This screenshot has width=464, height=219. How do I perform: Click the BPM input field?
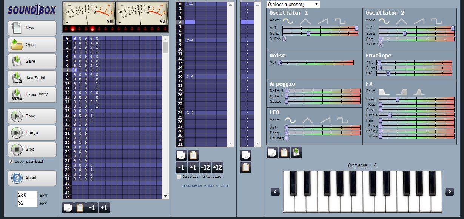pyautogui.click(x=27, y=195)
